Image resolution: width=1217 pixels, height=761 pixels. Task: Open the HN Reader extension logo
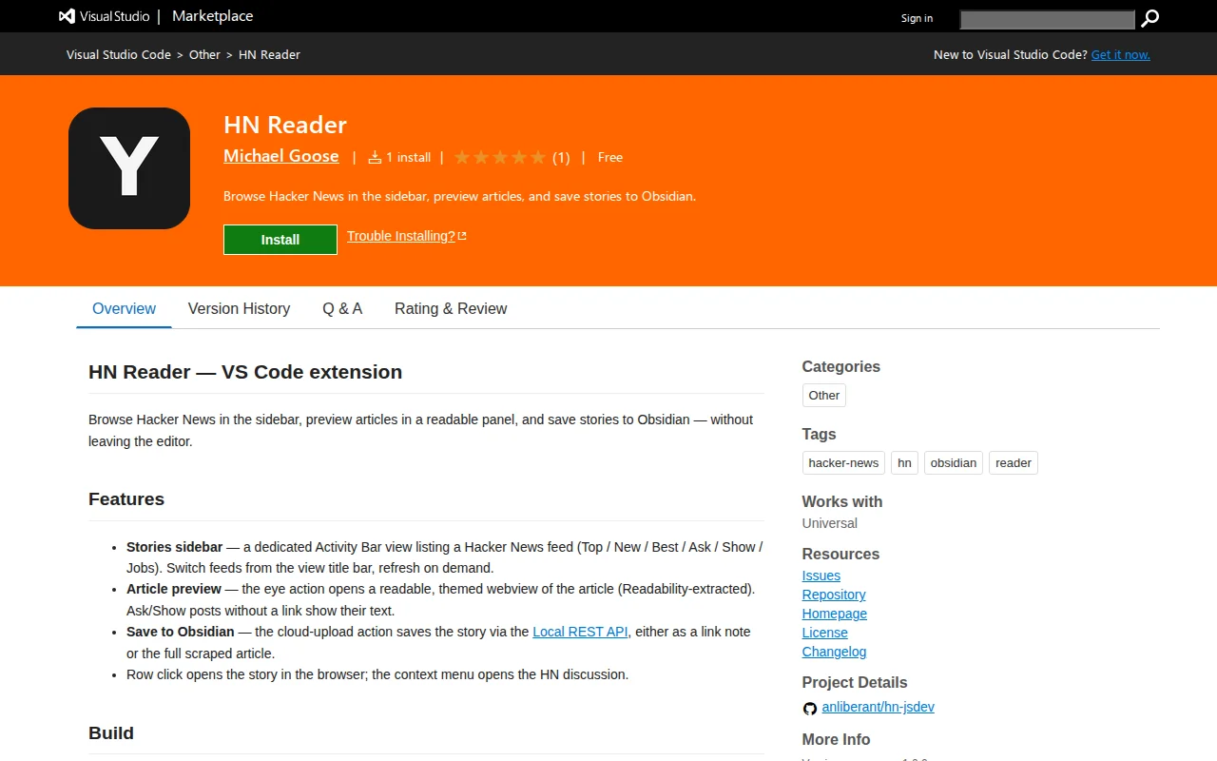coord(129,168)
